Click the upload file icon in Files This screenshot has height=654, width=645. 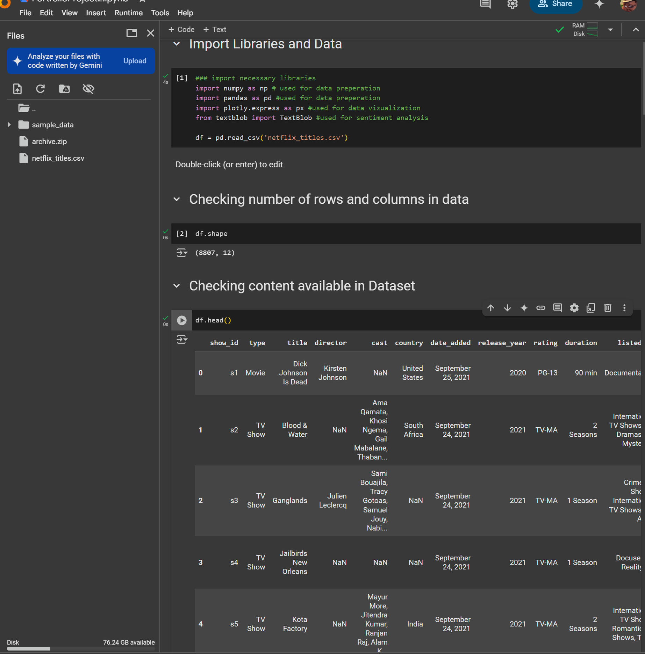pyautogui.click(x=17, y=89)
